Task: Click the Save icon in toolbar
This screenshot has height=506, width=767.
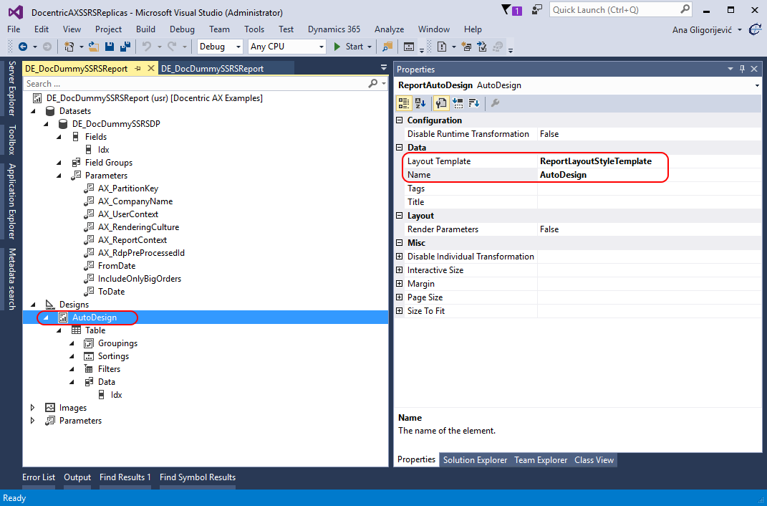Action: coord(110,47)
